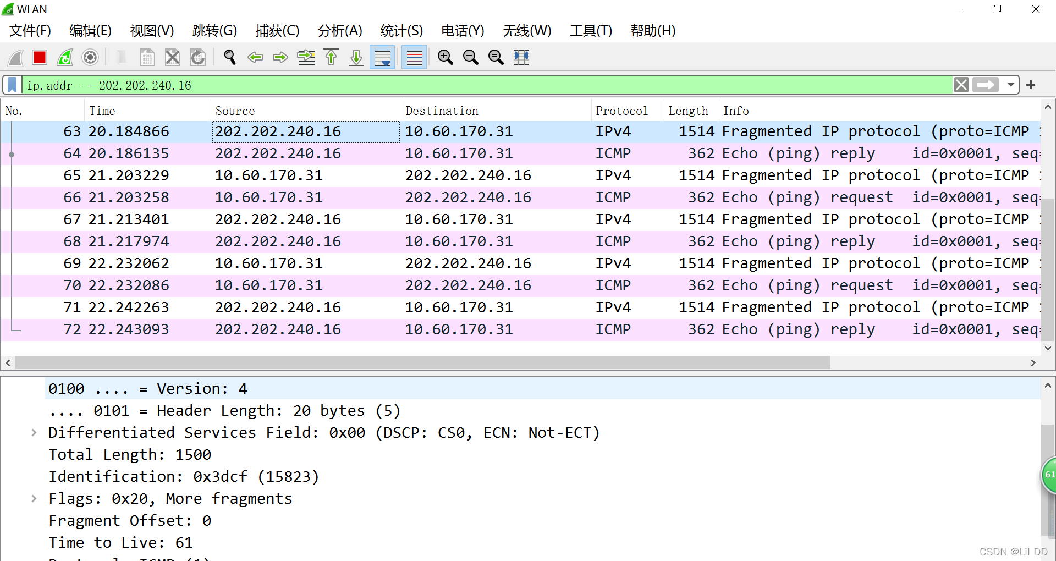The width and height of the screenshot is (1056, 561).
Task: Go forward to next packet
Action: (280, 57)
